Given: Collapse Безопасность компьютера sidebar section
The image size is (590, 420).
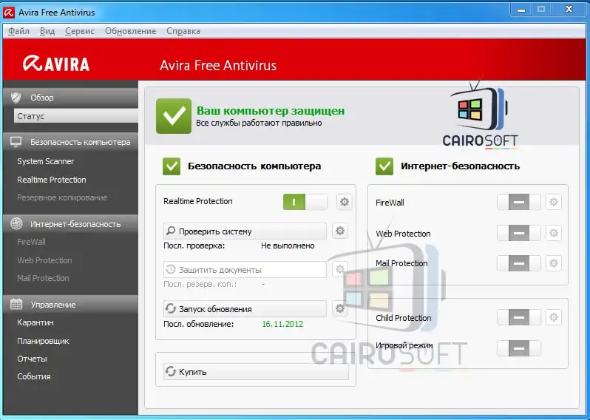Looking at the screenshot, I should (70, 142).
